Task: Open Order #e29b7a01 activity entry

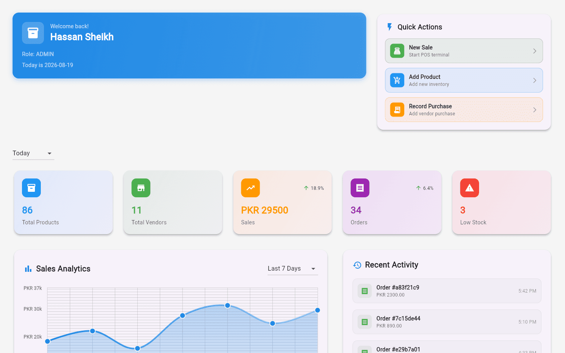Action: tap(447, 347)
